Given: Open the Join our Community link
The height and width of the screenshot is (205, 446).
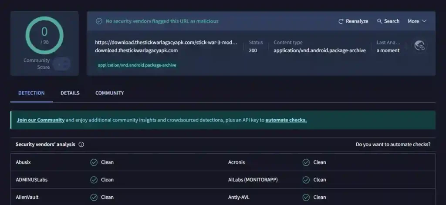Looking at the screenshot, I should pos(41,120).
